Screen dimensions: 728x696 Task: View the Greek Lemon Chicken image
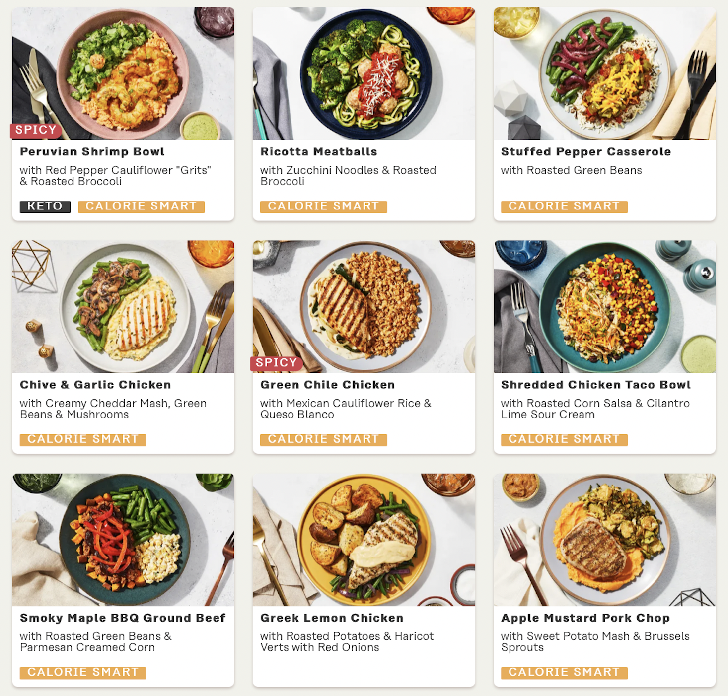click(364, 540)
